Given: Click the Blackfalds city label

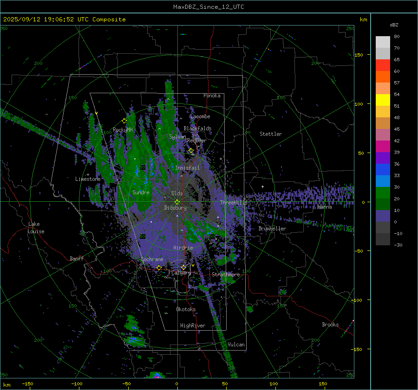Looking at the screenshot, I should point(197,128).
